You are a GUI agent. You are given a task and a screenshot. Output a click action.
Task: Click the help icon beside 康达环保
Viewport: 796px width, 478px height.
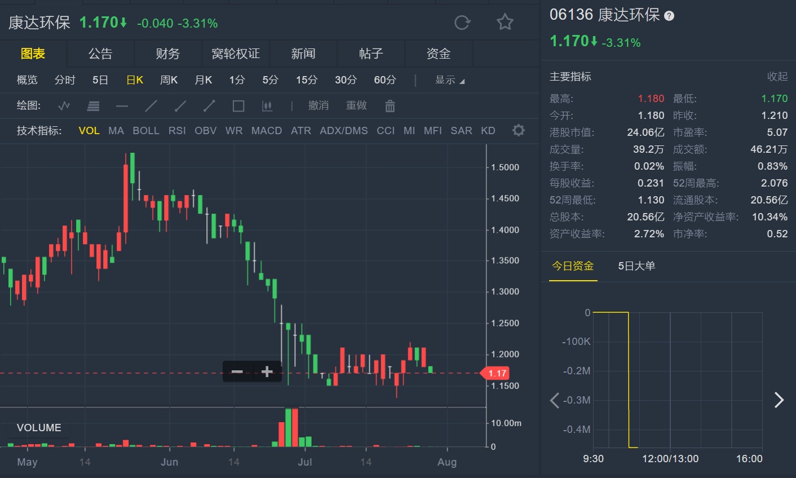669,16
